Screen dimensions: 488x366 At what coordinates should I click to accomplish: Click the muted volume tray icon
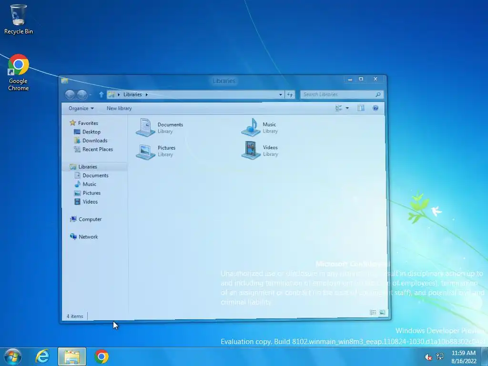coord(428,356)
